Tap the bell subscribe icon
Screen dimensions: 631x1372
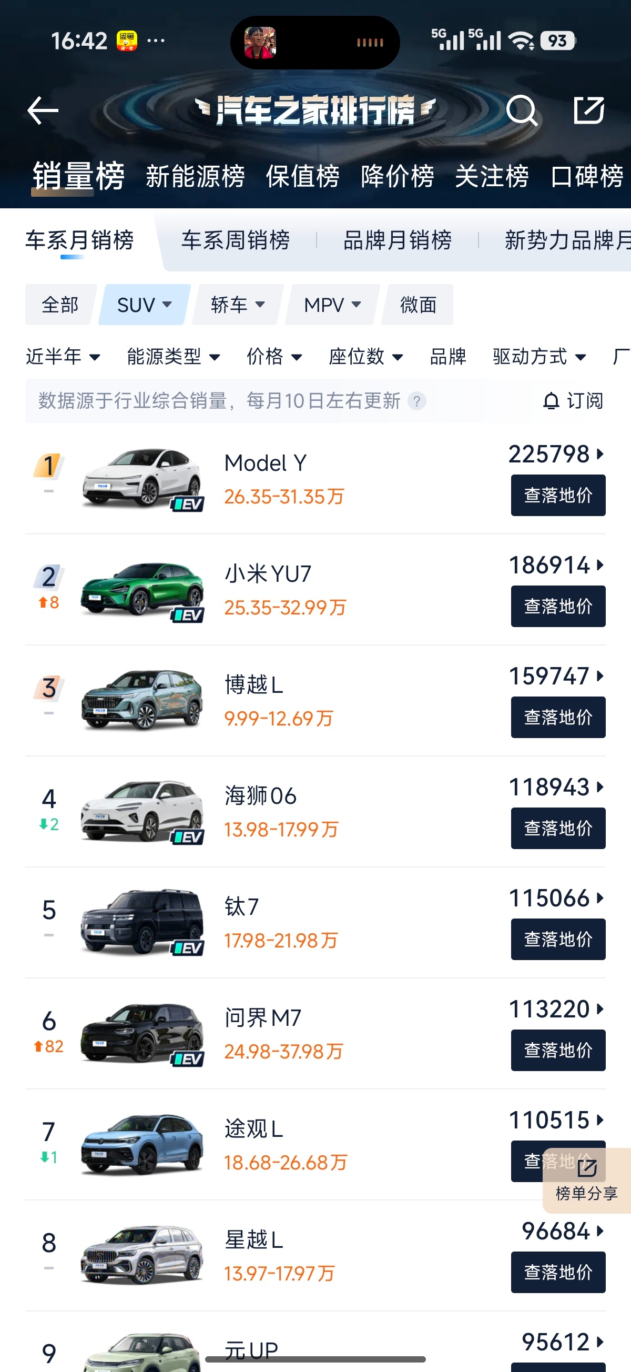551,401
